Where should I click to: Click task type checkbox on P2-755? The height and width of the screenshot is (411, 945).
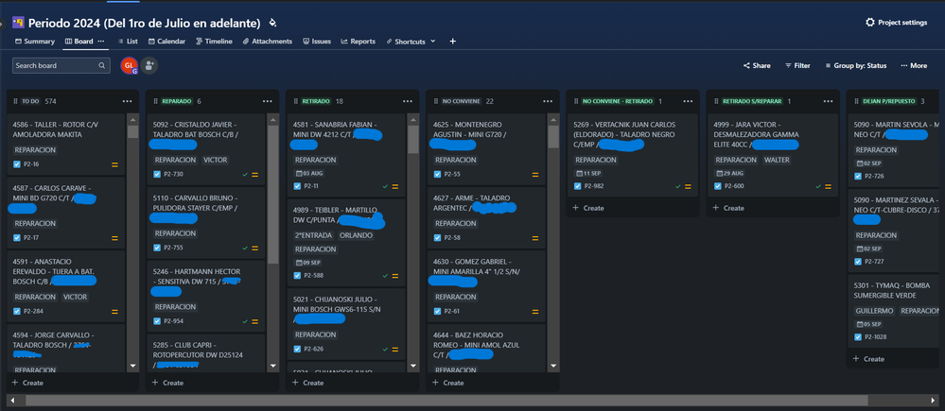(157, 248)
